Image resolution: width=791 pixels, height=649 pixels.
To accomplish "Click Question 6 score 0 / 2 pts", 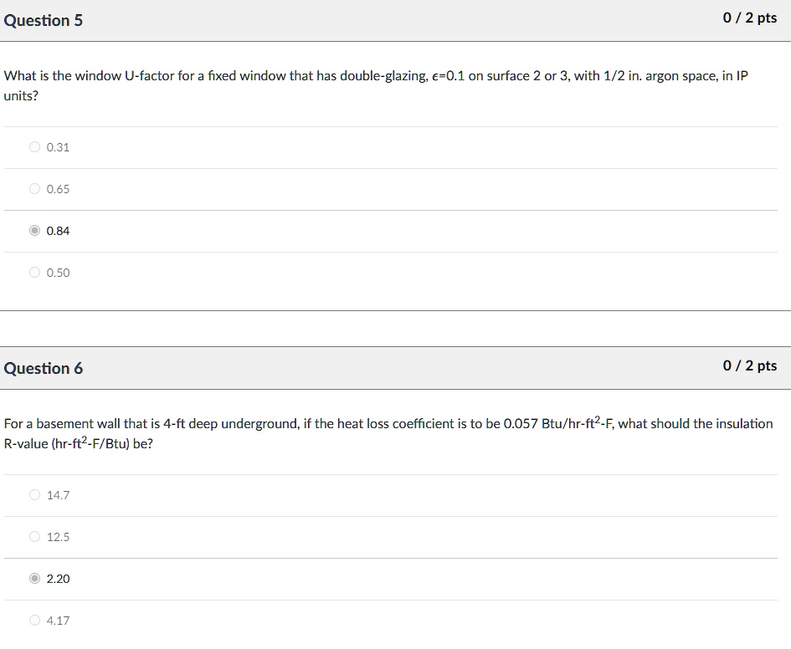I will (750, 365).
